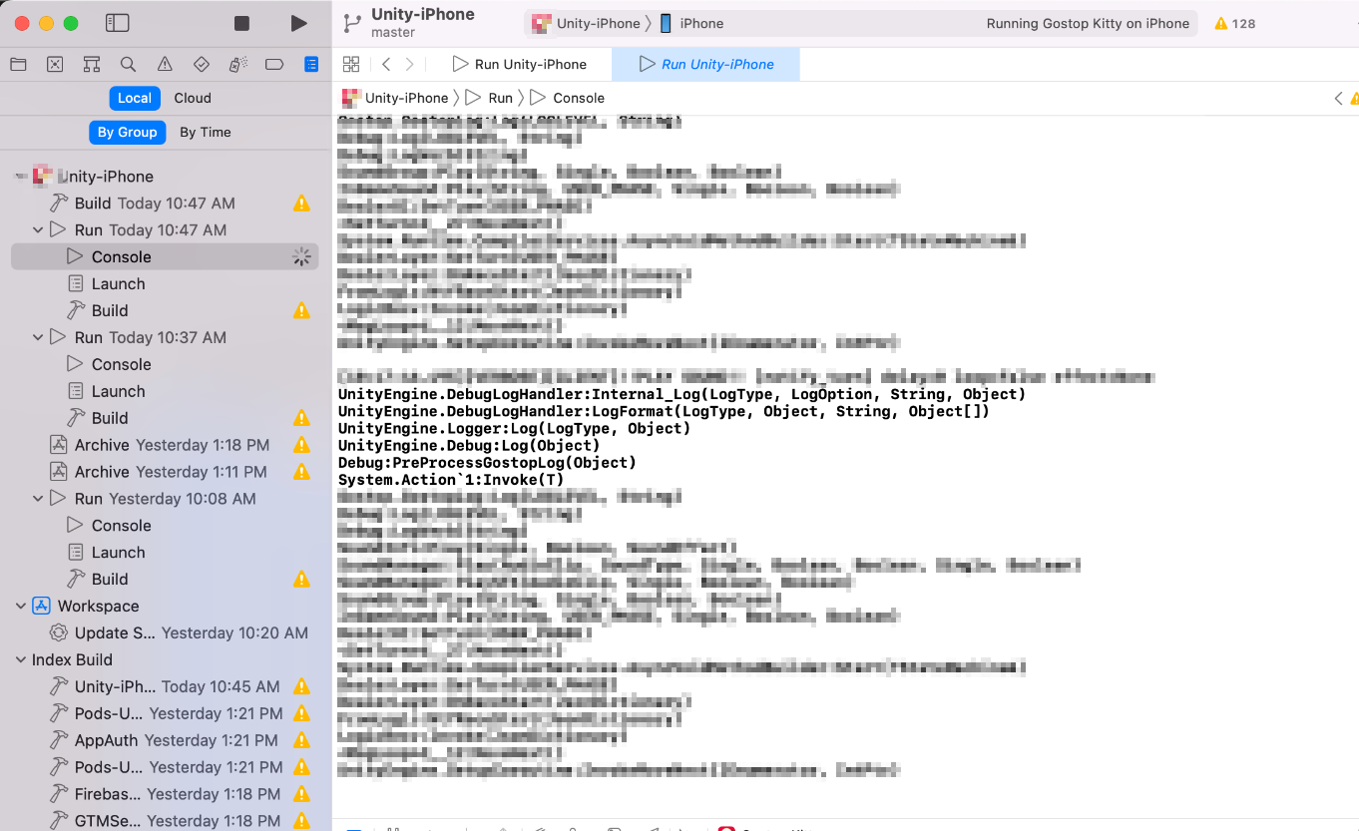Collapse the Run Yesterday 10:08 AM group
The image size is (1359, 831).
click(38, 499)
